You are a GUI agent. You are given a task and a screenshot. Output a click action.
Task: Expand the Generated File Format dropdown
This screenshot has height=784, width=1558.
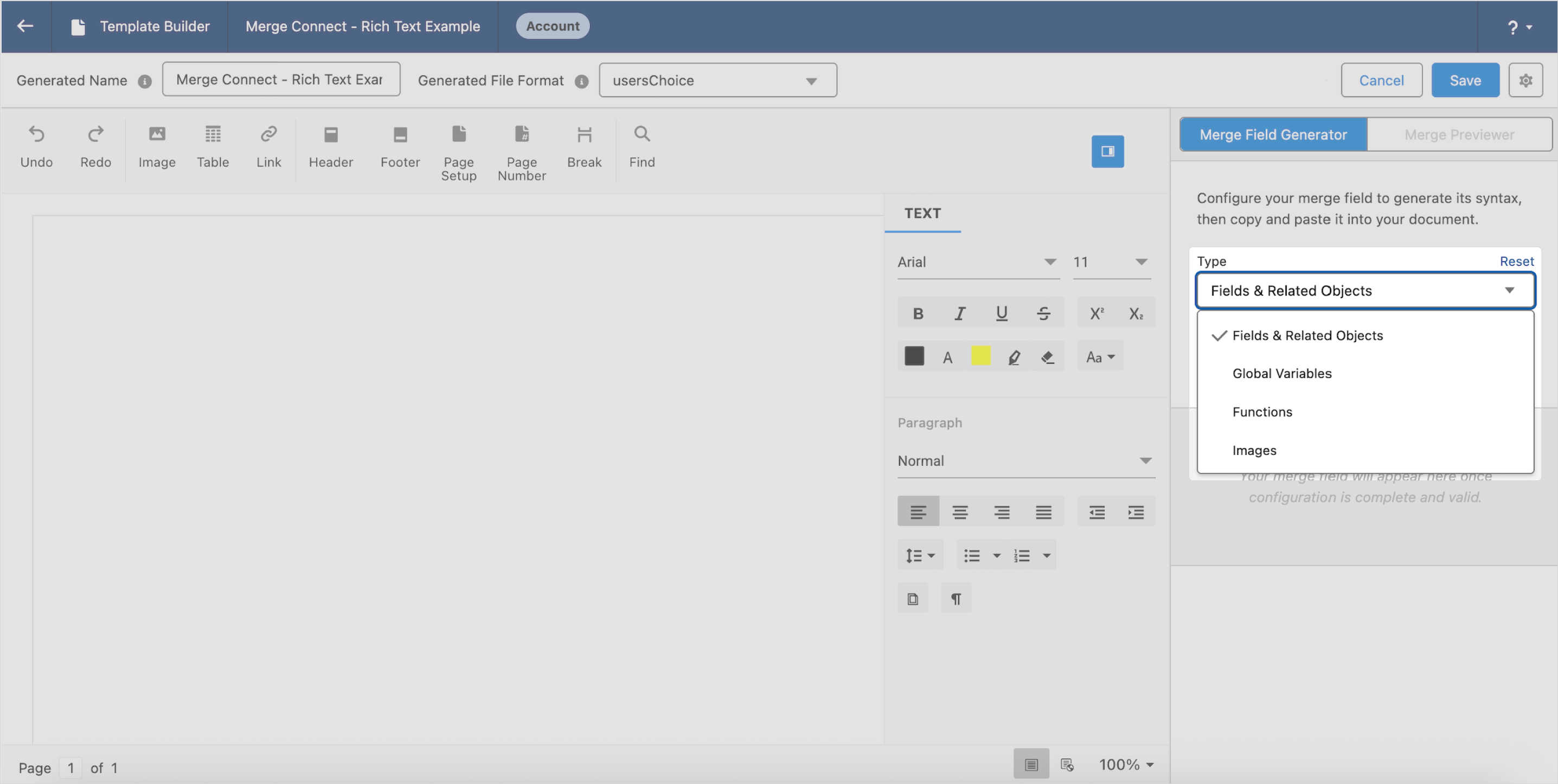point(717,80)
